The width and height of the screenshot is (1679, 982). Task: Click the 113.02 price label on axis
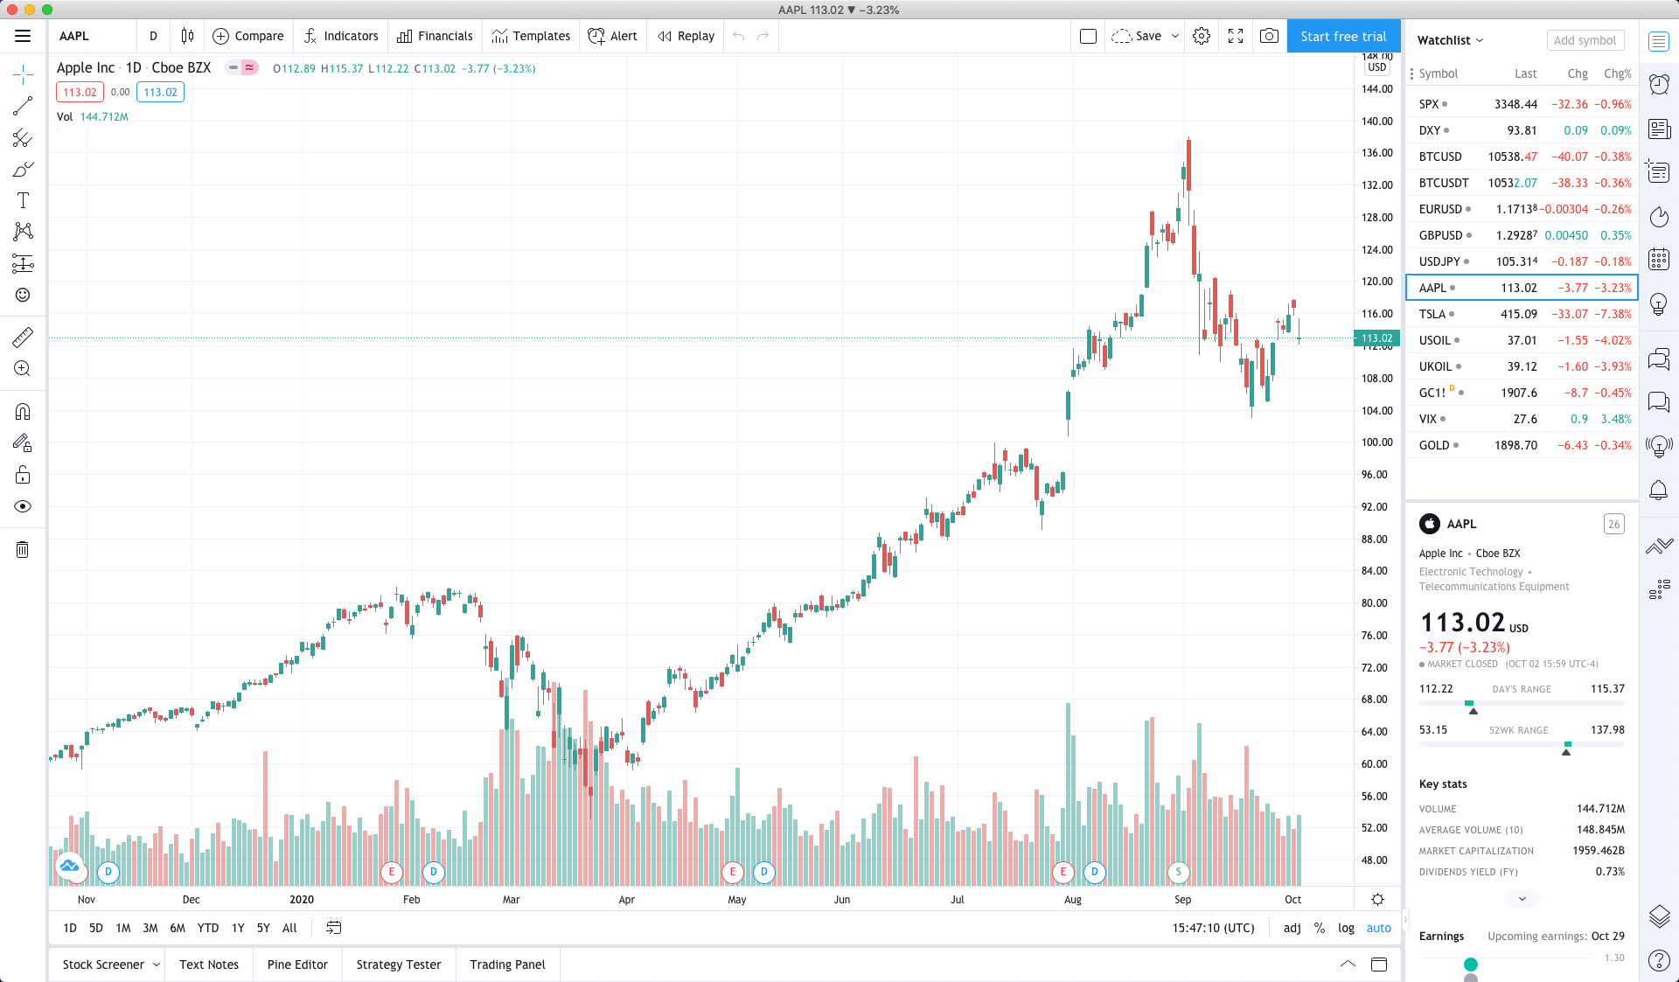(x=1376, y=338)
